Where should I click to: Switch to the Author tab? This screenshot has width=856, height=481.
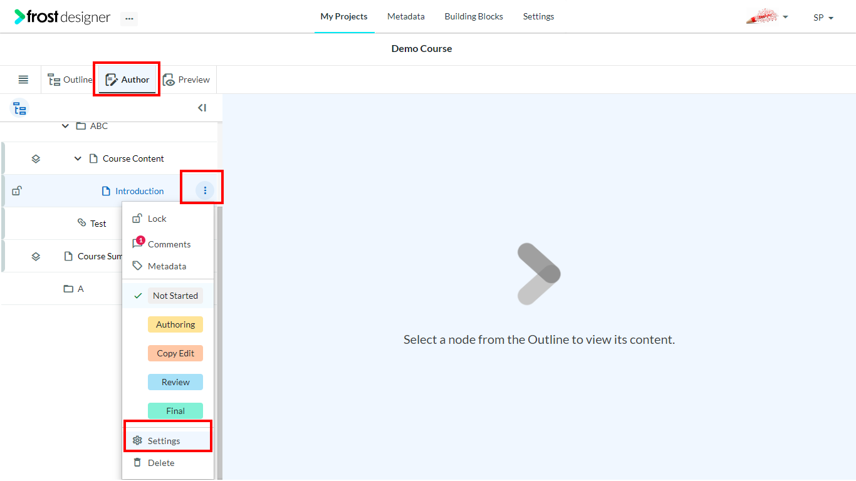127,80
